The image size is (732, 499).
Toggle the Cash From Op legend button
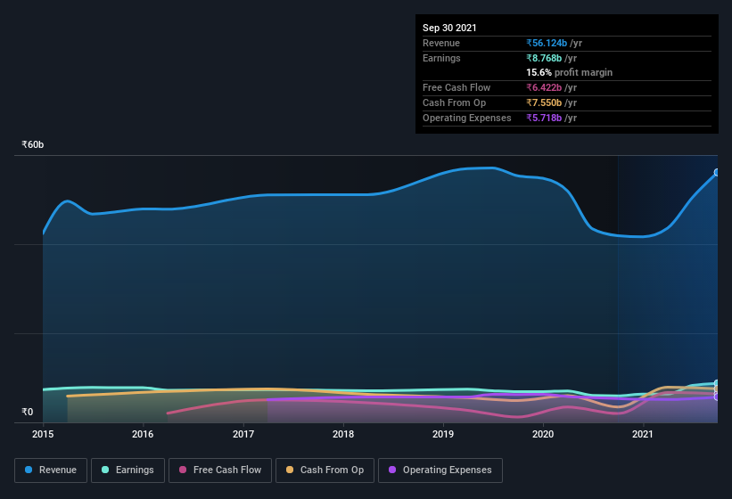(x=325, y=470)
